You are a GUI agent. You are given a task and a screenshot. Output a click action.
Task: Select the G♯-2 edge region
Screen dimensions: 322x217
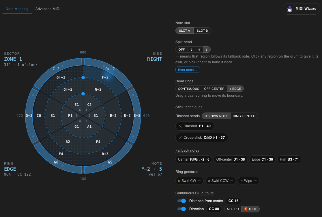tap(61, 77)
